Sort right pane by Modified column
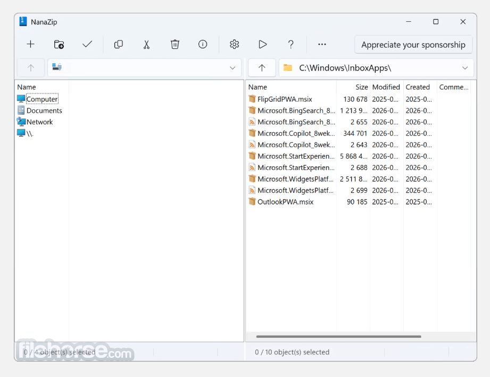 [386, 87]
